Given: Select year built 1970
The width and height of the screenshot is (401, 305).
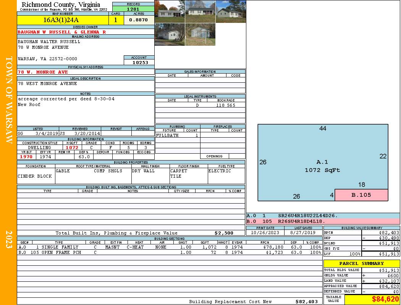Looking at the screenshot, I should [26, 157].
